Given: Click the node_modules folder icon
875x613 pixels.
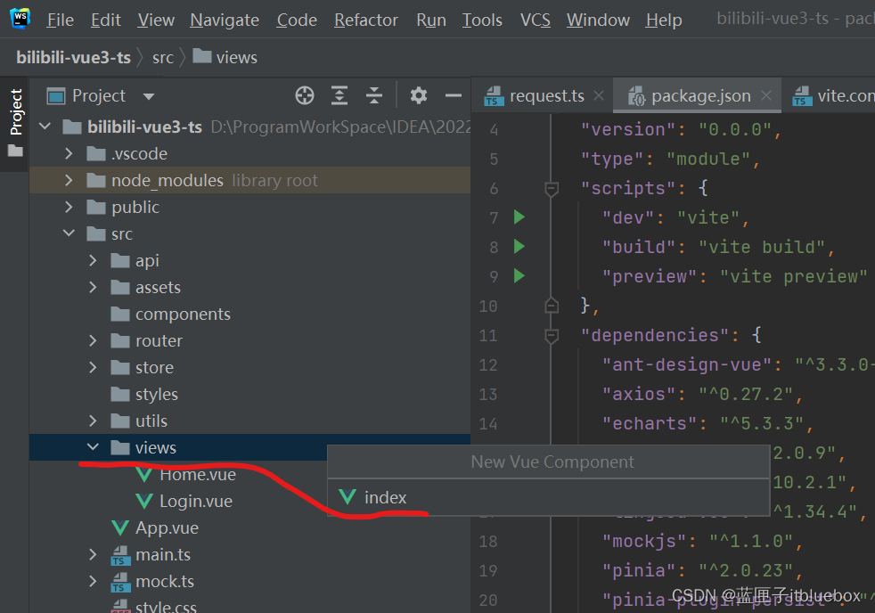Looking at the screenshot, I should tap(96, 181).
